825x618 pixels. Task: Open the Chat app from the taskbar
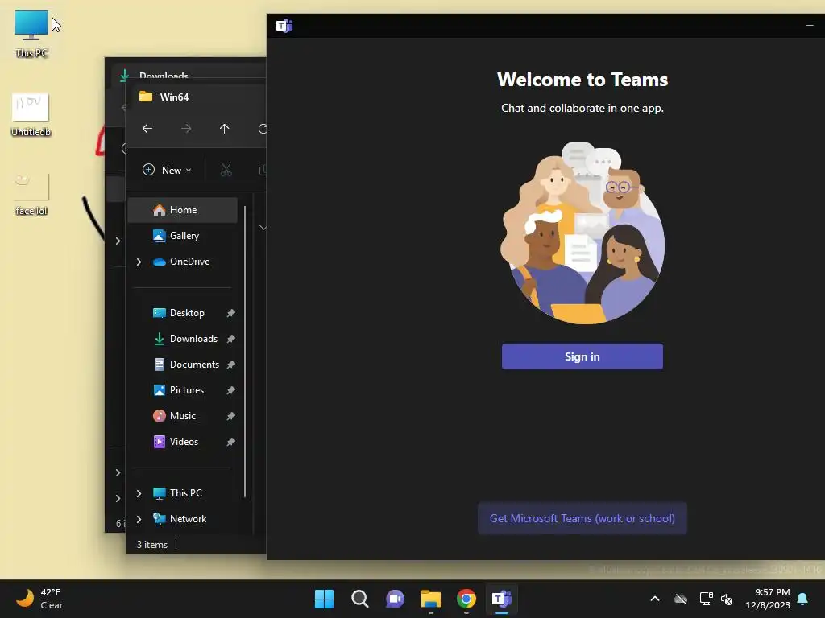click(x=395, y=599)
